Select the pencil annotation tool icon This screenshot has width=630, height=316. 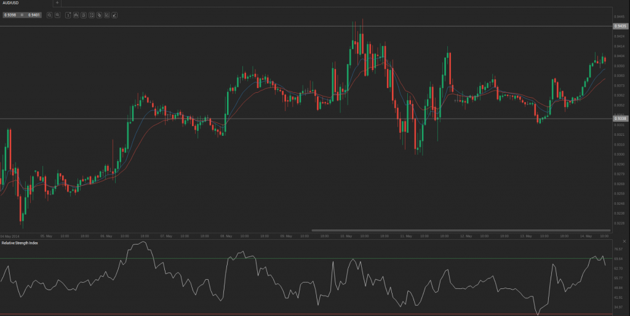tap(114, 15)
